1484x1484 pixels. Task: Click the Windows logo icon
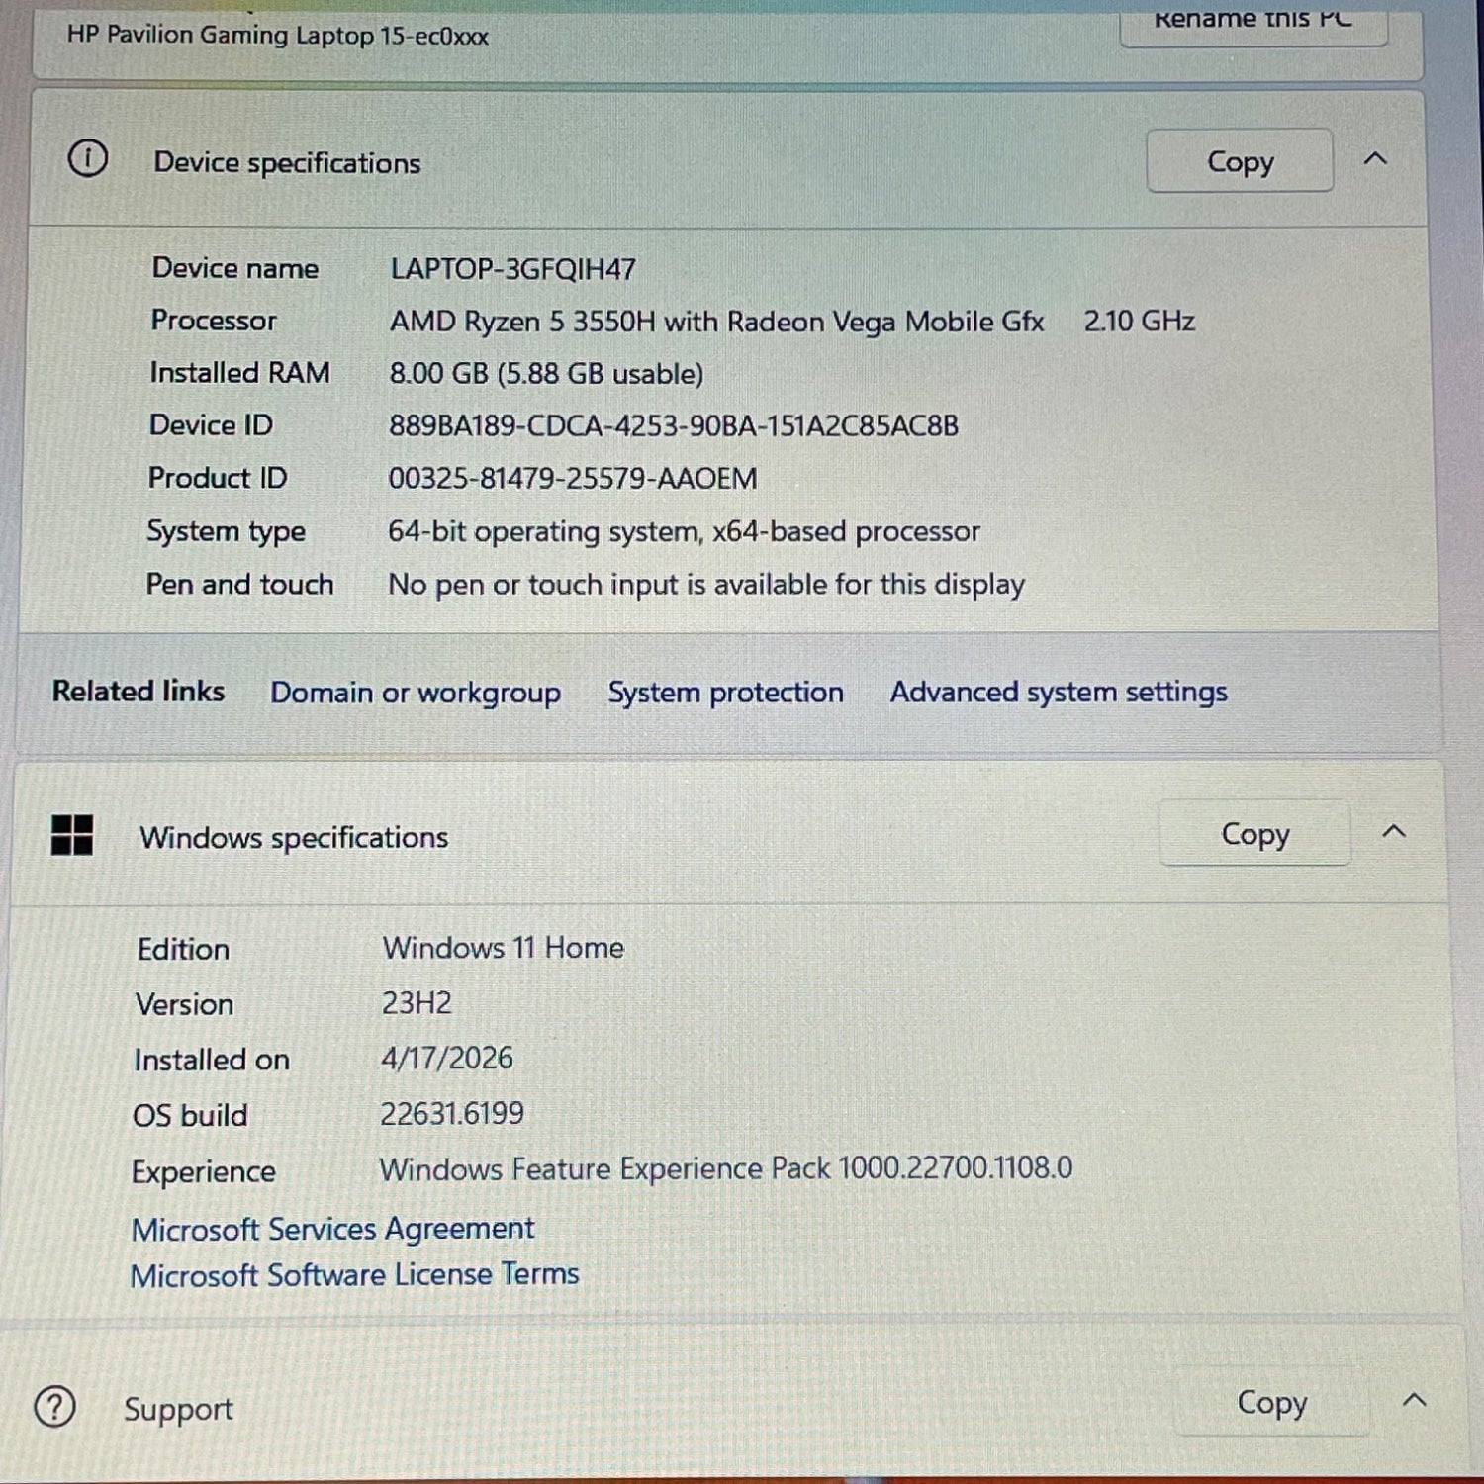coord(72,835)
